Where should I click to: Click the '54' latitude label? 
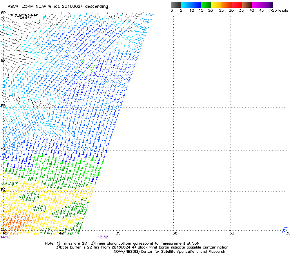[3, 149]
